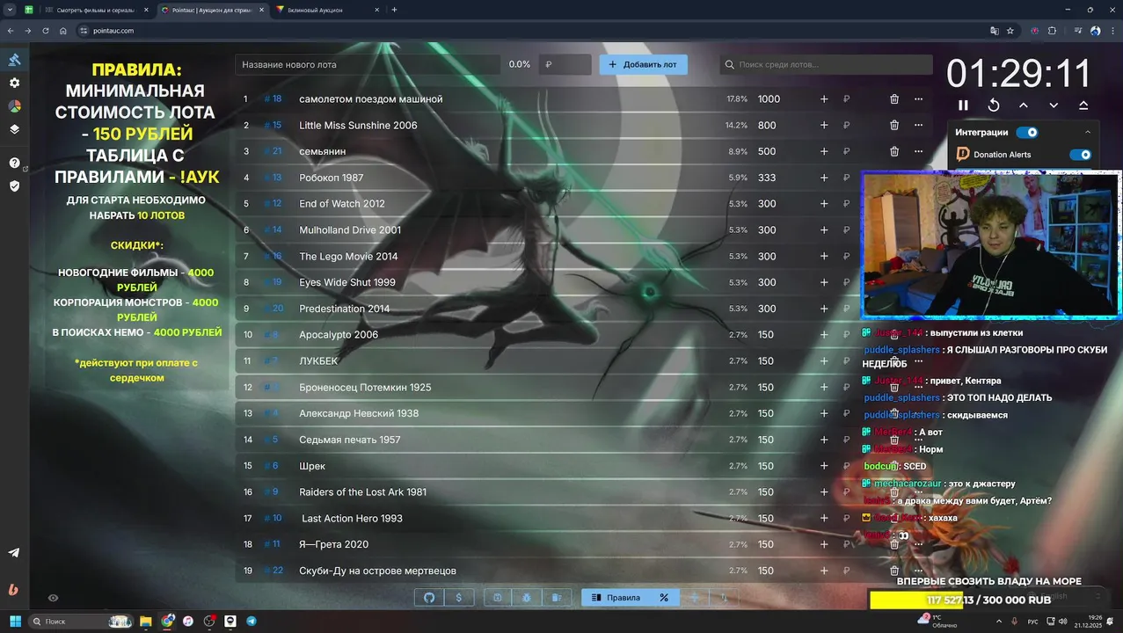
Task: Open the Telegram paper-plane icon in sidebar
Action: point(14,553)
